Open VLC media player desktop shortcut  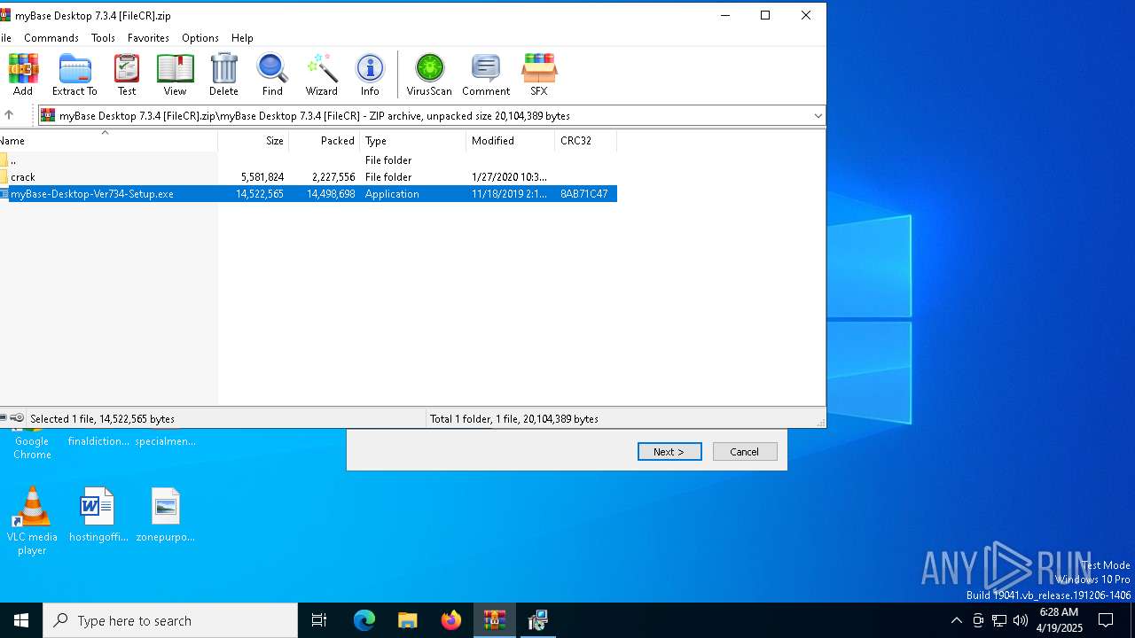point(32,522)
